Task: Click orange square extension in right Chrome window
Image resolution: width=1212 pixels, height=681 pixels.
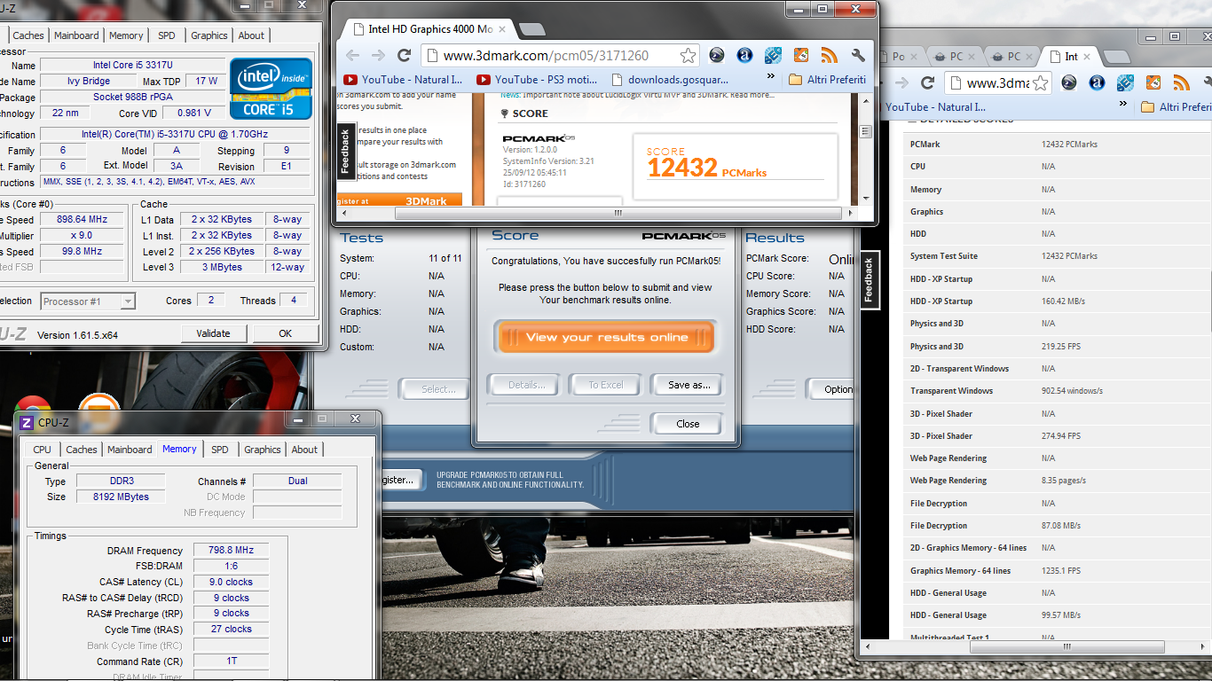Action: pos(1153,82)
